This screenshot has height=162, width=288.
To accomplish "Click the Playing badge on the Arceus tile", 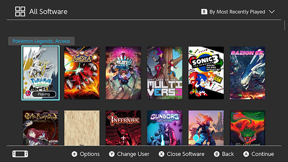I will point(44,94).
